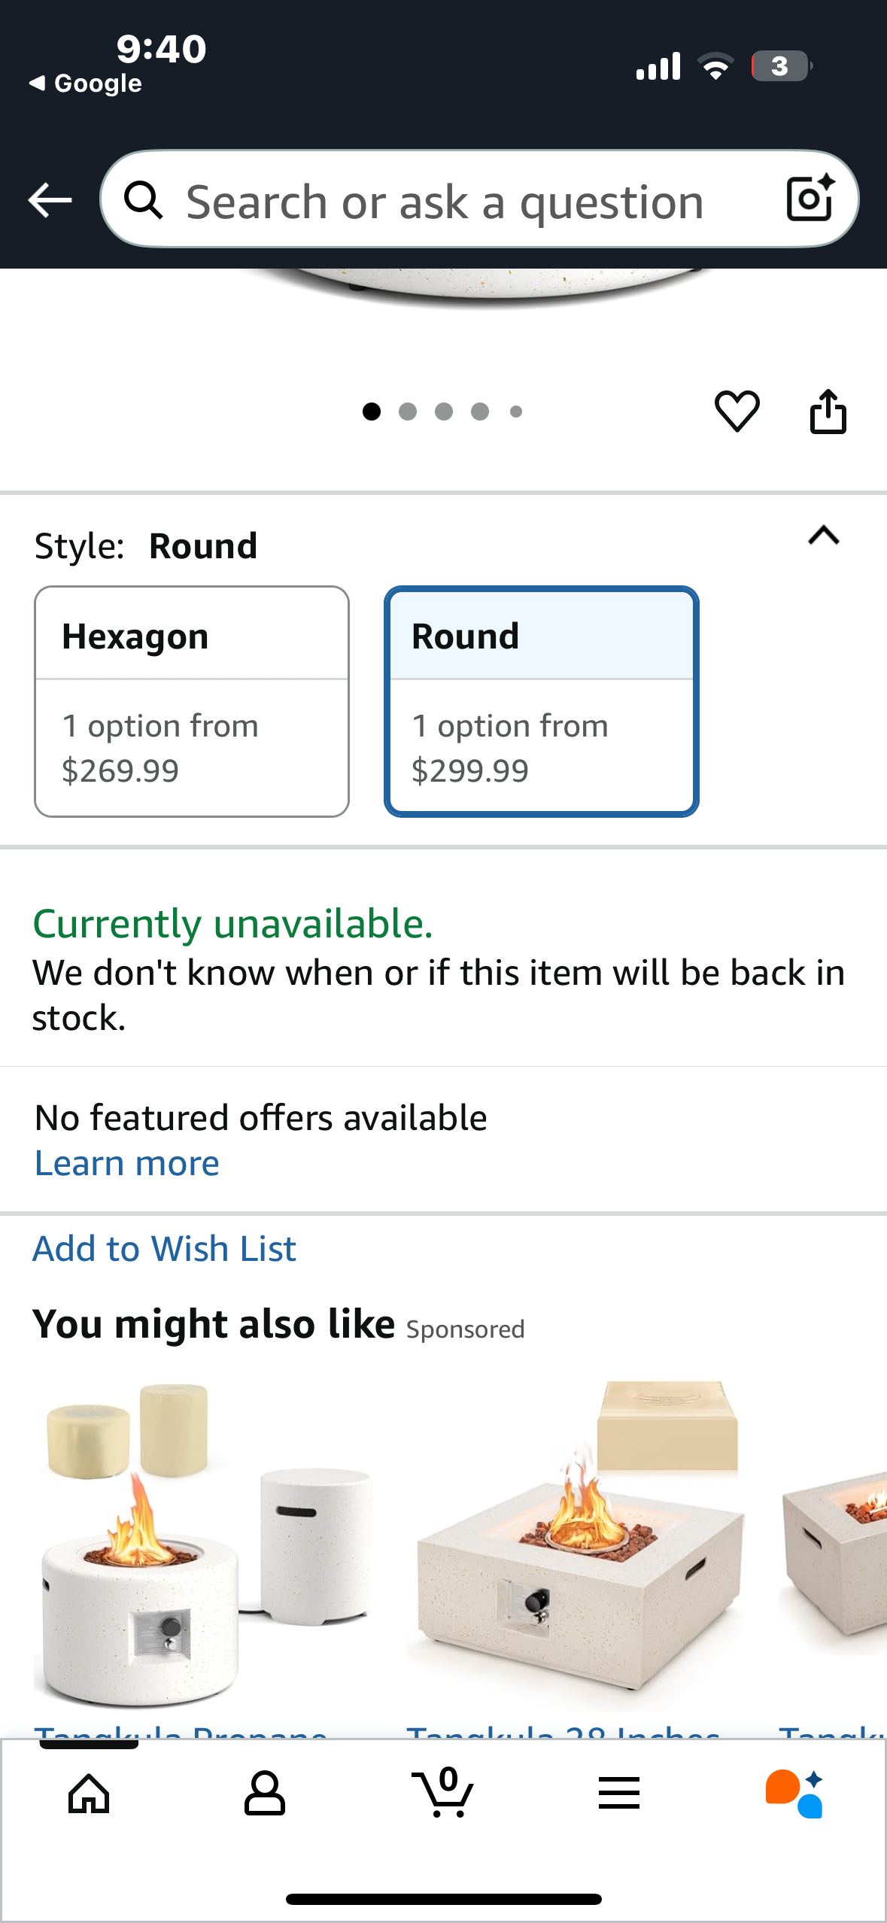Open square fire pit sponsored product image

click(x=576, y=1546)
